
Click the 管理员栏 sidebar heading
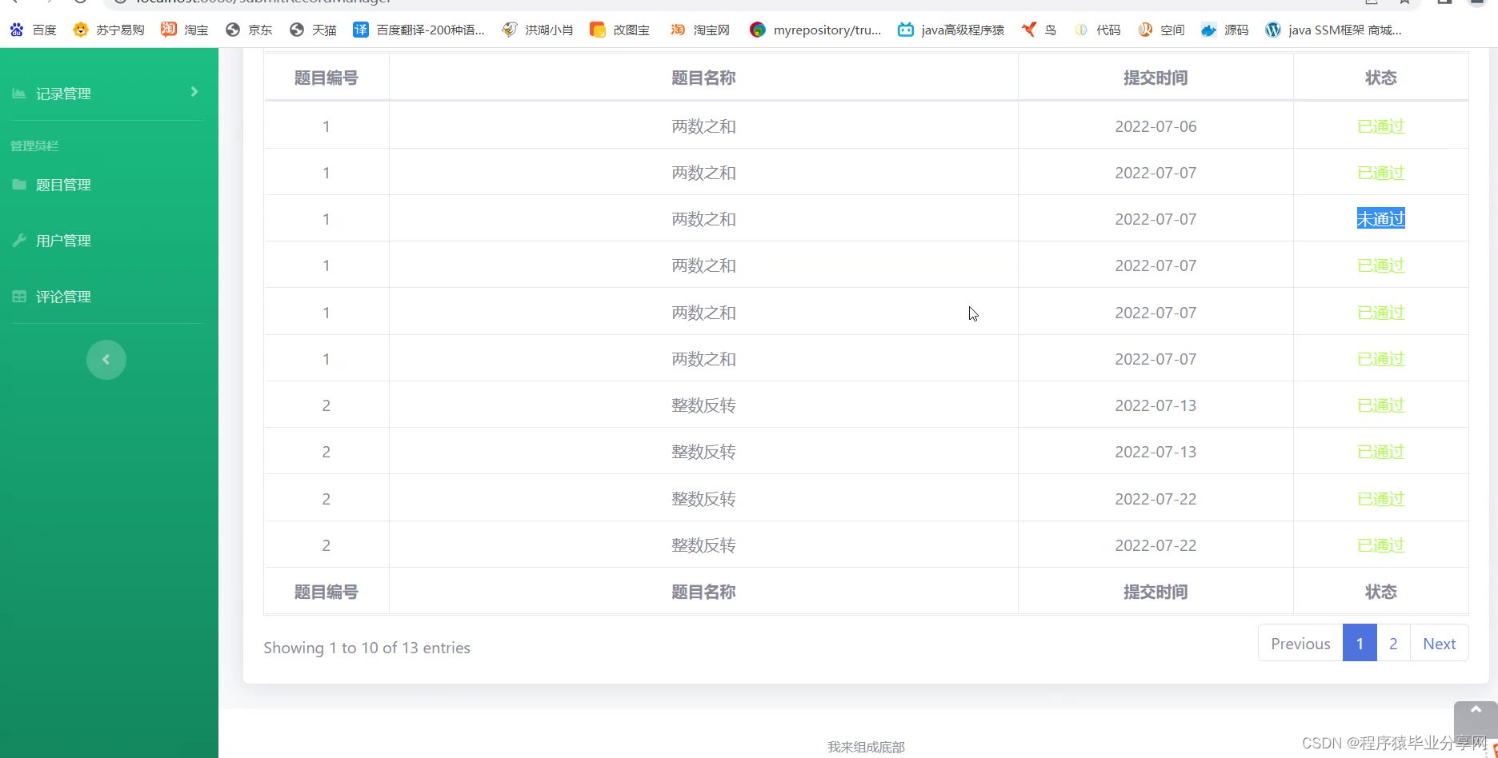click(34, 146)
